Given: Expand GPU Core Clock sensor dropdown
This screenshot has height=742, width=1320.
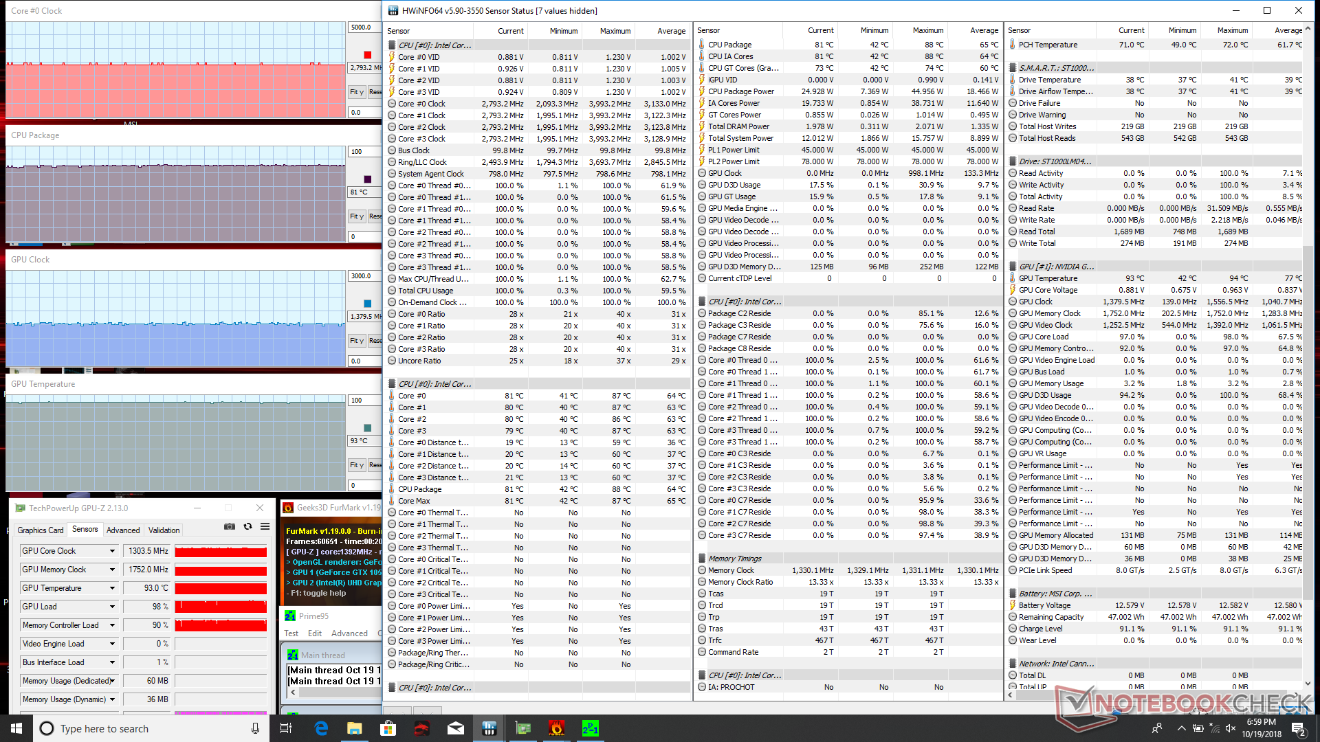Looking at the screenshot, I should (112, 551).
